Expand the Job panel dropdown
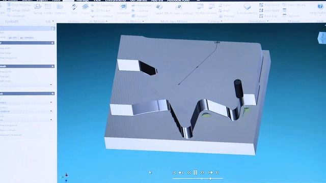Image resolution: width=326 pixels, height=183 pixels. click(x=53, y=21)
